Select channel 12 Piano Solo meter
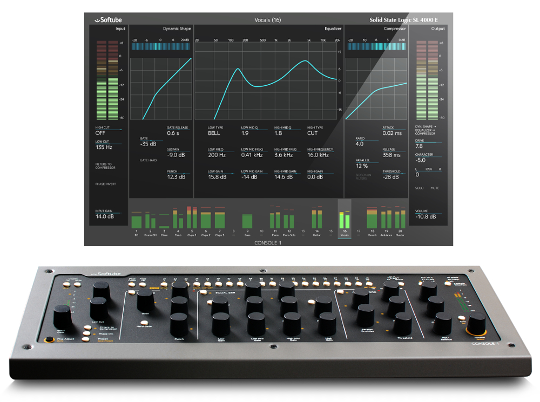 pos(289,222)
